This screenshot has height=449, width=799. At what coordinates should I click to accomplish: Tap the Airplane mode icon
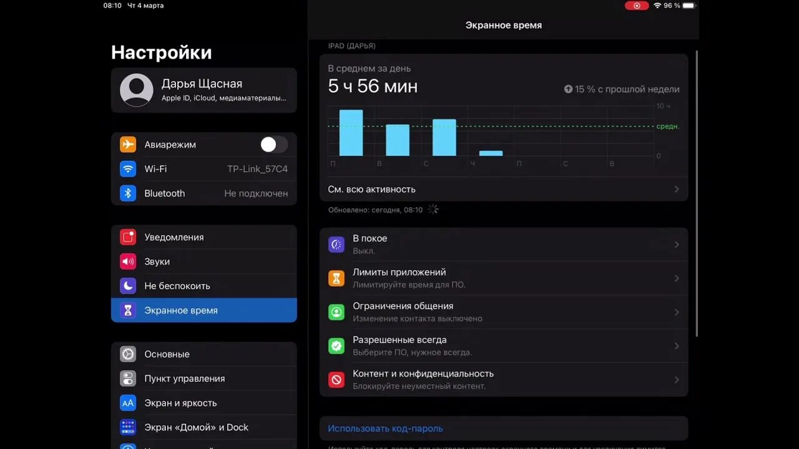click(128, 145)
